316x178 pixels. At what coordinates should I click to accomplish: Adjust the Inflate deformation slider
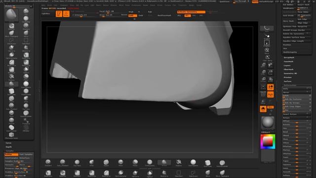[296, 176]
